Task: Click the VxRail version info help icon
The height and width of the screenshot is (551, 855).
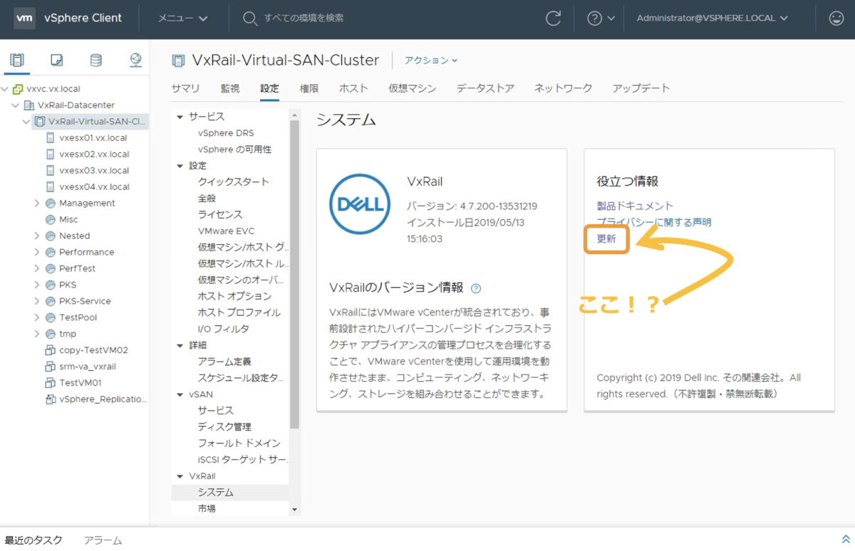Action: [476, 288]
